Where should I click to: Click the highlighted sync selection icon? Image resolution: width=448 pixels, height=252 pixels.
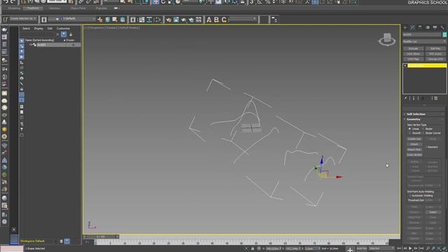coord(64,34)
